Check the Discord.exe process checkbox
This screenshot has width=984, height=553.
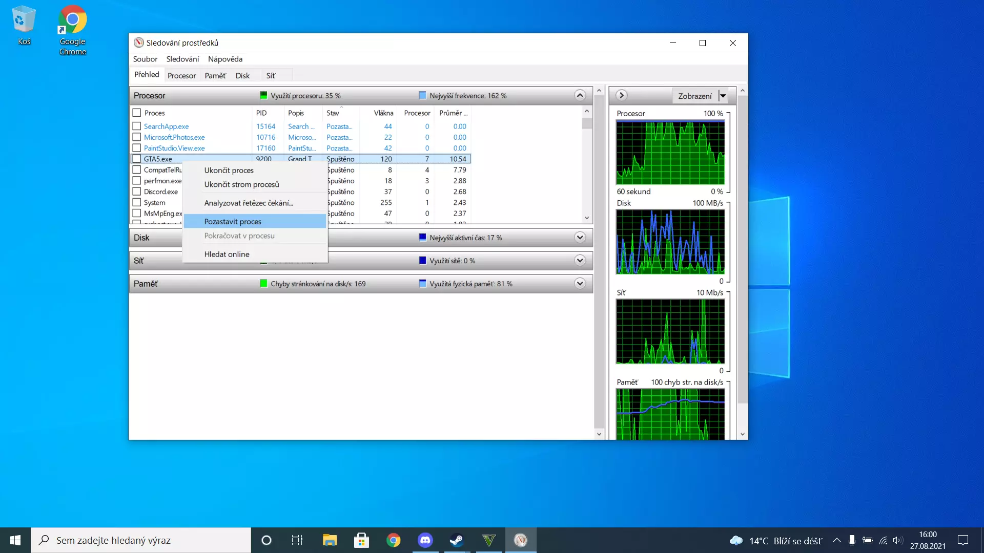pos(137,192)
